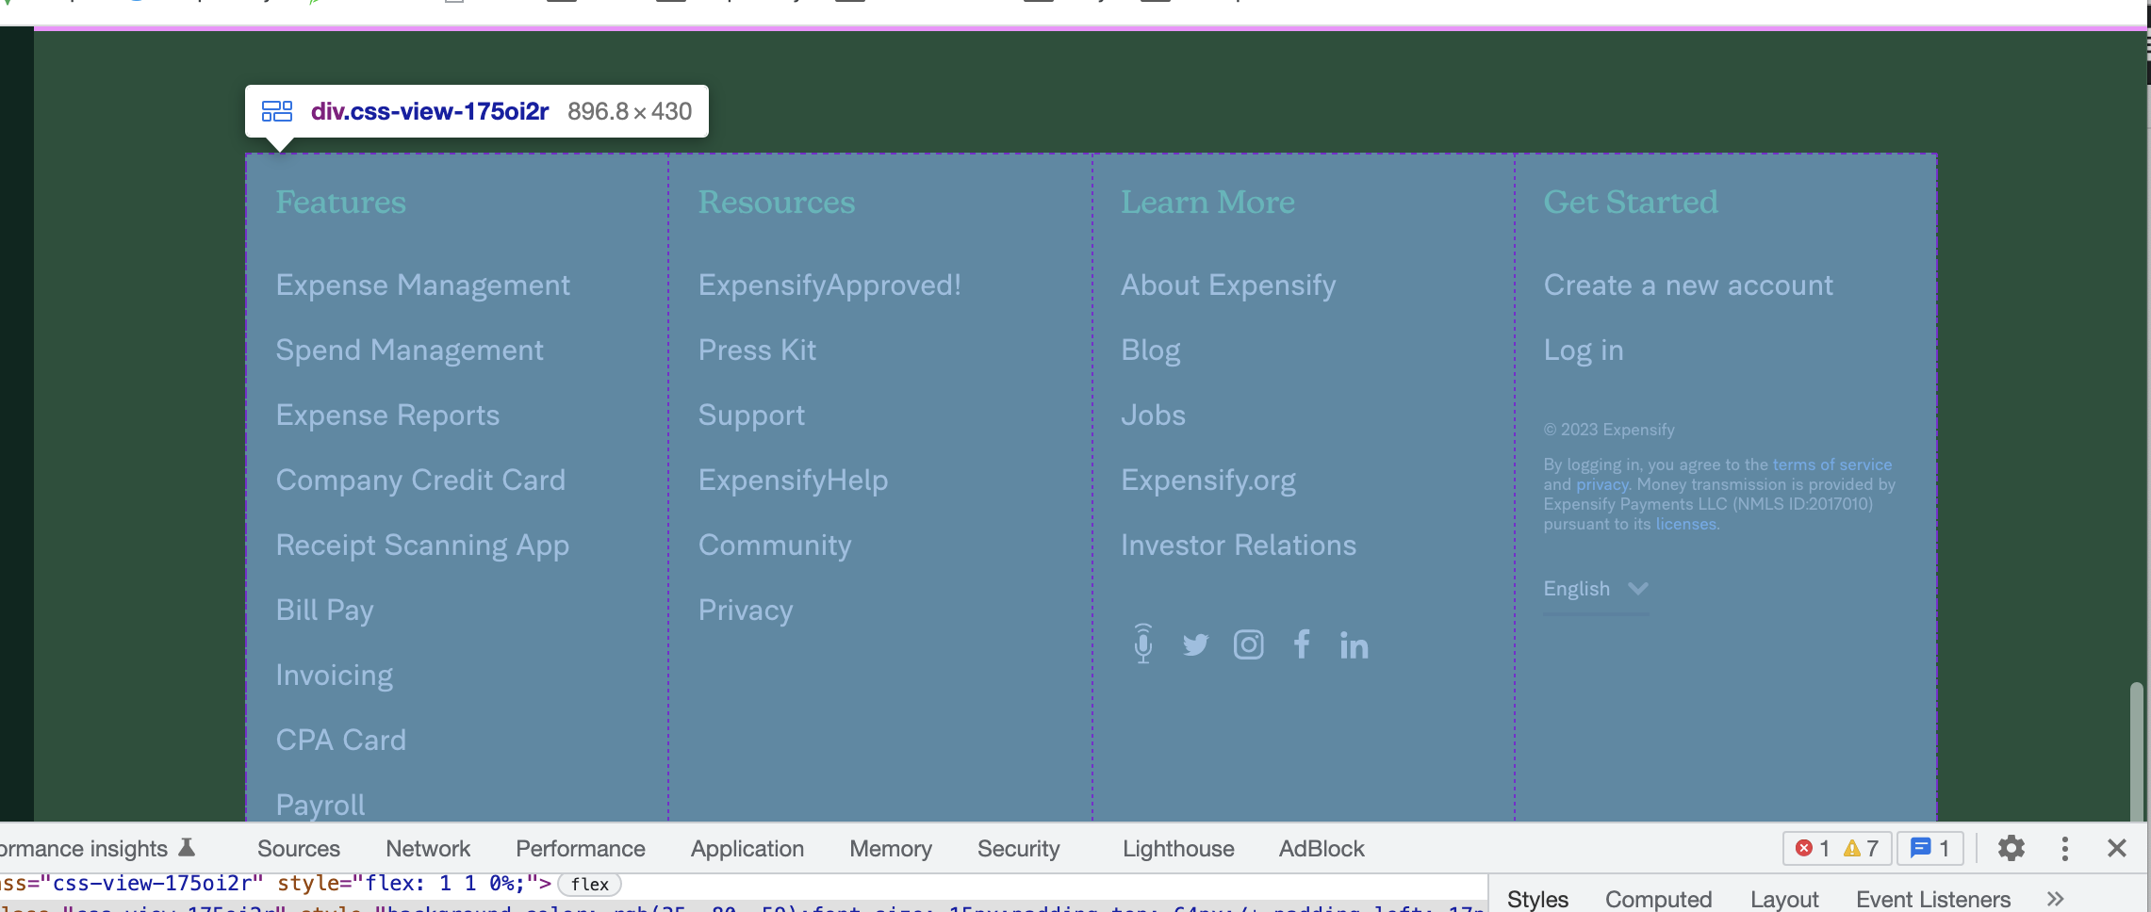Open the Computed styles tab
This screenshot has height=912, width=2151.
(x=1658, y=899)
